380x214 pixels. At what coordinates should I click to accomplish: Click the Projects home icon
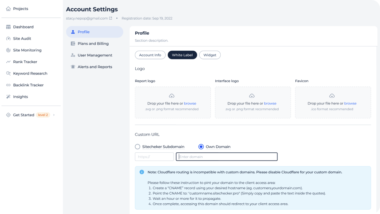click(x=8, y=9)
